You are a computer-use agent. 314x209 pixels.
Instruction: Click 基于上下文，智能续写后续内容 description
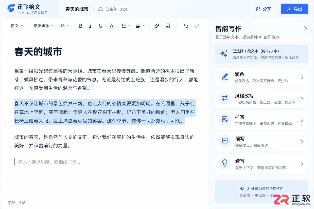[261, 167]
